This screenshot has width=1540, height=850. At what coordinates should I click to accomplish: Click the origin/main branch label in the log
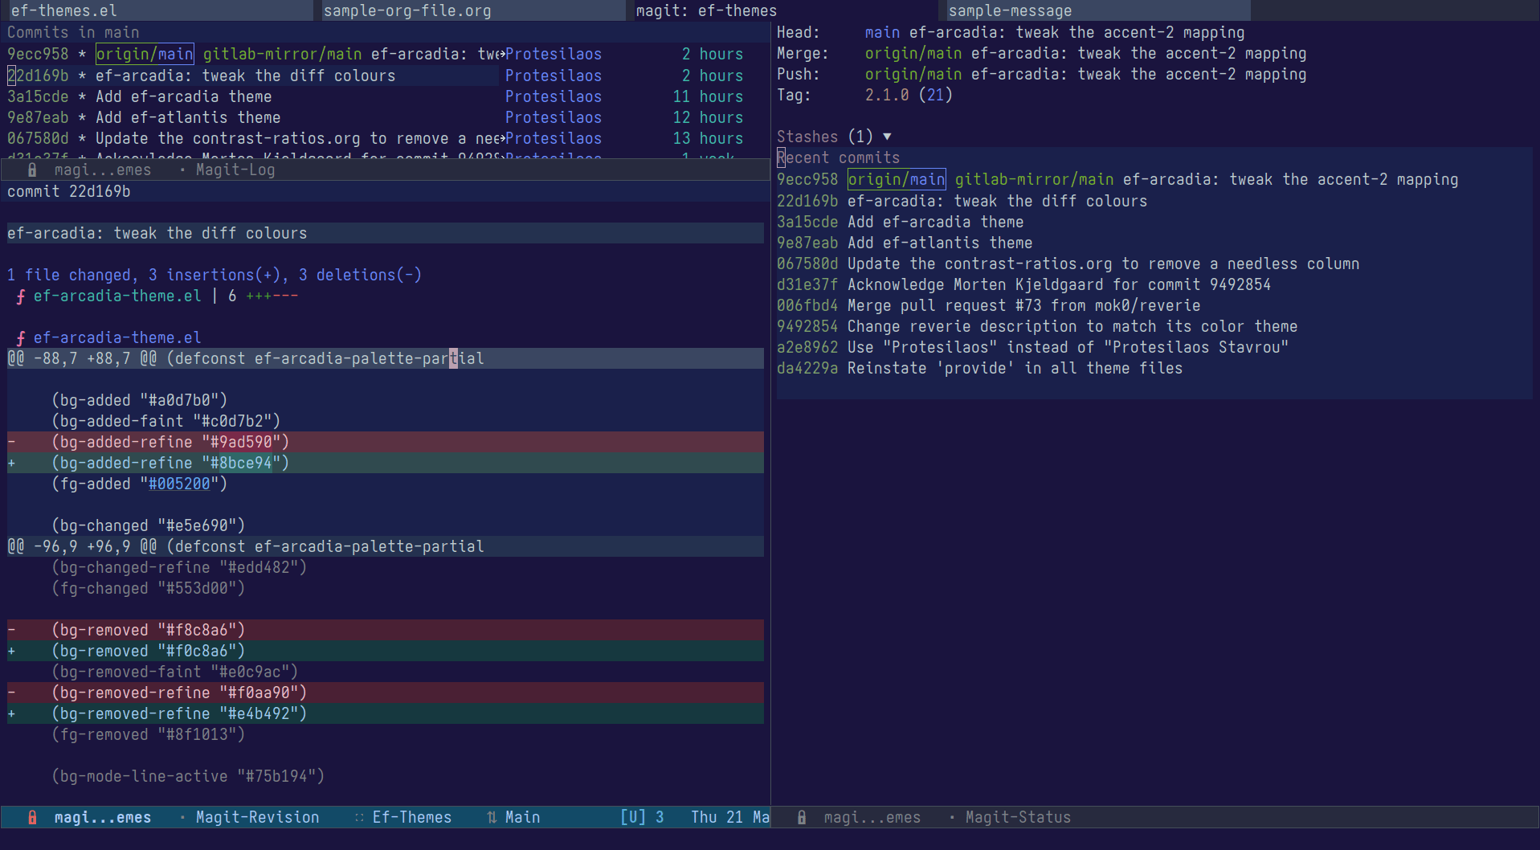coord(145,54)
